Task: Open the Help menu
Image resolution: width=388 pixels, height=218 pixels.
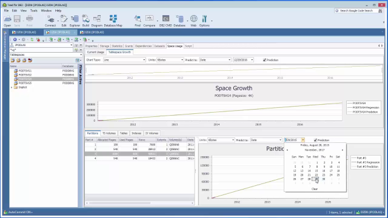Action: (x=58, y=11)
